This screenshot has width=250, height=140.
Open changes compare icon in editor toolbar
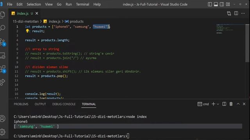[x=229, y=14]
